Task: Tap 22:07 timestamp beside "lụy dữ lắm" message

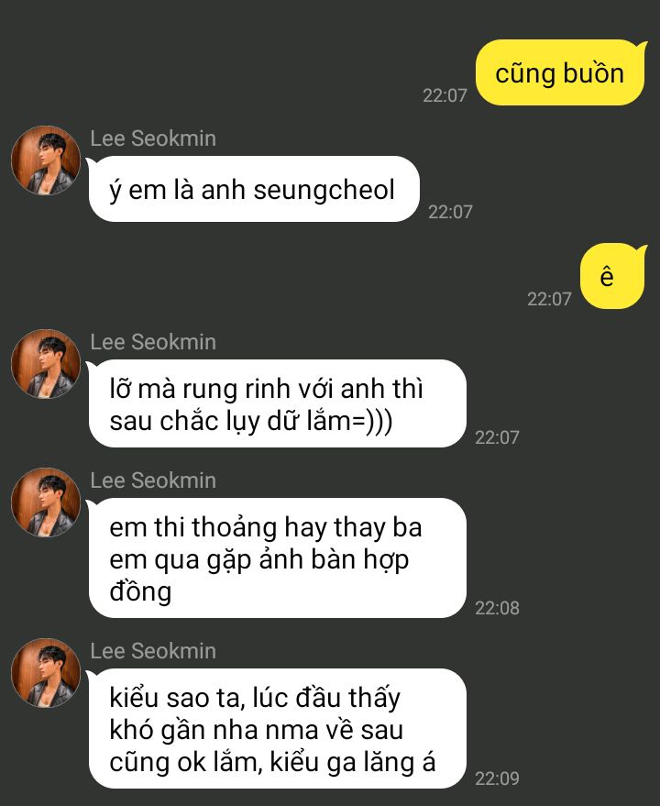Action: [497, 437]
